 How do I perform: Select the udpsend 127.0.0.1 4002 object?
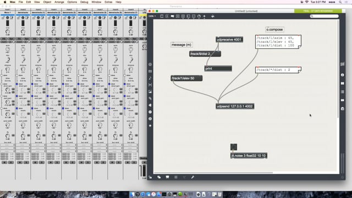click(x=235, y=106)
